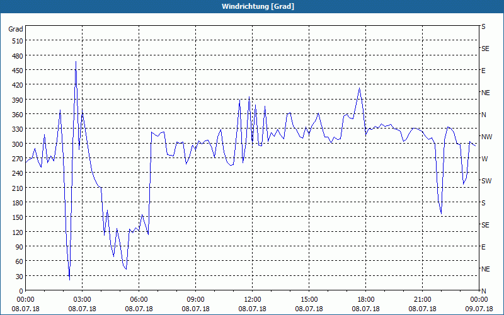Select the 08.07.18 date under 18:00
504x315 pixels.
tap(365, 309)
